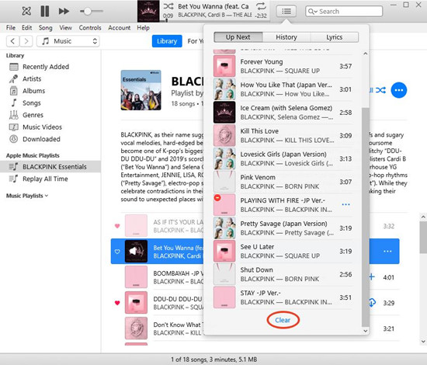Click the Up Next popup scroll-down arrow
Viewport: 427px width, 365px height.
366,331
